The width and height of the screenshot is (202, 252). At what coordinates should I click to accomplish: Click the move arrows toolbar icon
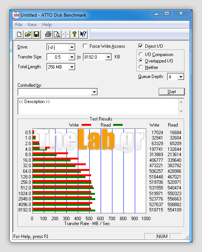pos(66,34)
